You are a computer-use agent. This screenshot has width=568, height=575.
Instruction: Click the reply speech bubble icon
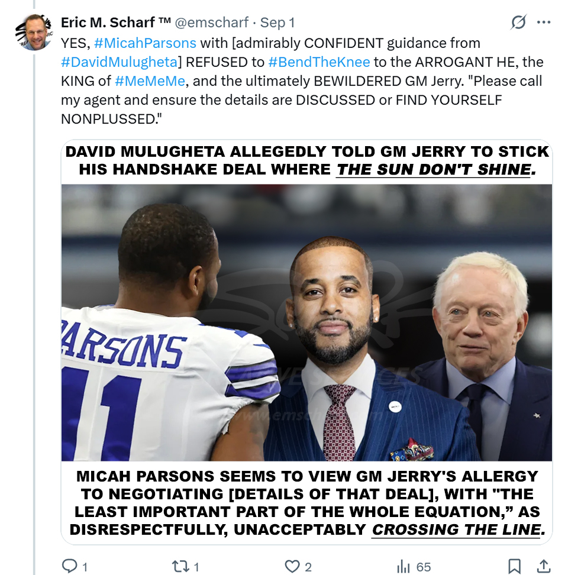pyautogui.click(x=70, y=566)
